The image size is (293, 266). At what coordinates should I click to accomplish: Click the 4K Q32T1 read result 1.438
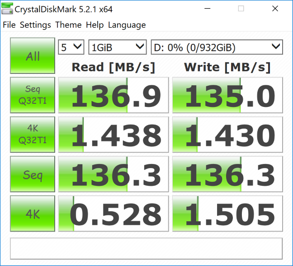(x=113, y=135)
